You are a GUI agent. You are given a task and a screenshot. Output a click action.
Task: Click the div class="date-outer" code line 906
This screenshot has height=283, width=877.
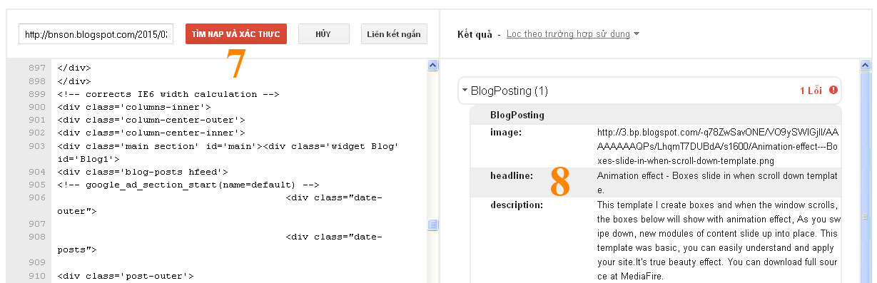click(220, 204)
